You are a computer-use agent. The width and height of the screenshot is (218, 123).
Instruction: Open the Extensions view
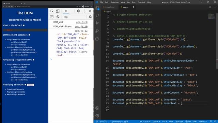[97, 39]
